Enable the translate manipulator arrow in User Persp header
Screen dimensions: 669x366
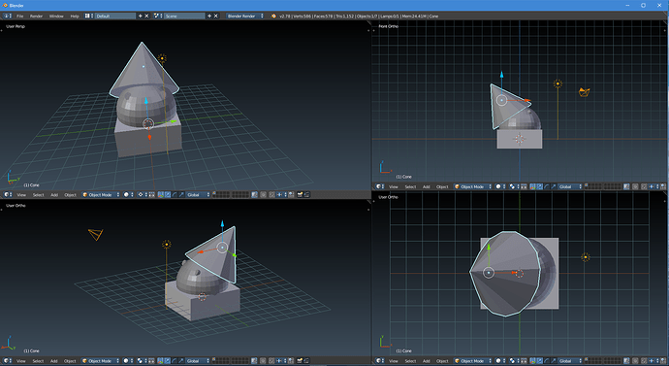coord(168,195)
